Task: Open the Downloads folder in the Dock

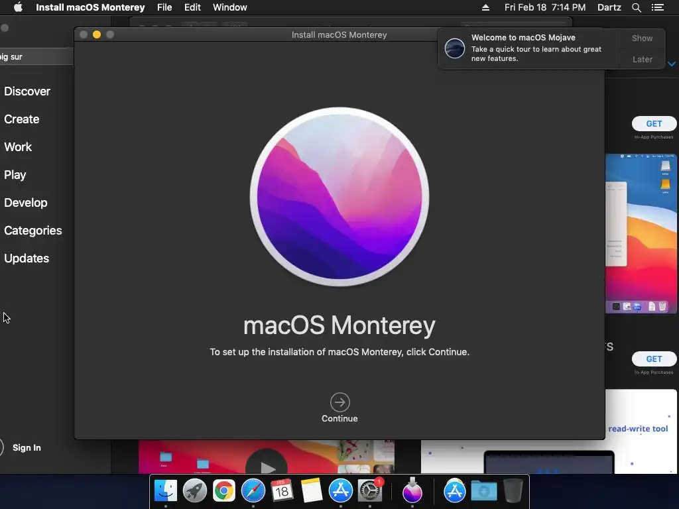Action: (x=483, y=491)
